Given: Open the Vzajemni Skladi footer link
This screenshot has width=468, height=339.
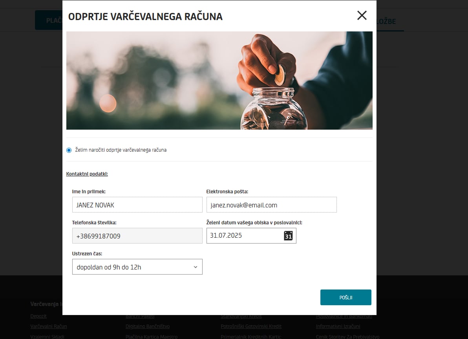Looking at the screenshot, I should pos(47,336).
